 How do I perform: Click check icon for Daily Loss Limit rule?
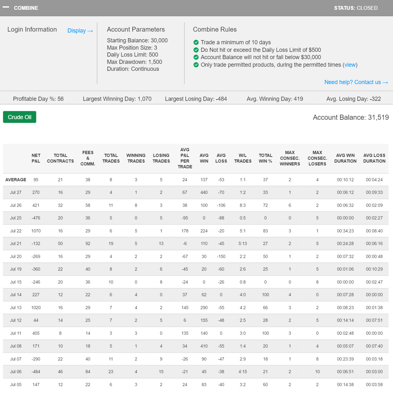[x=196, y=50]
